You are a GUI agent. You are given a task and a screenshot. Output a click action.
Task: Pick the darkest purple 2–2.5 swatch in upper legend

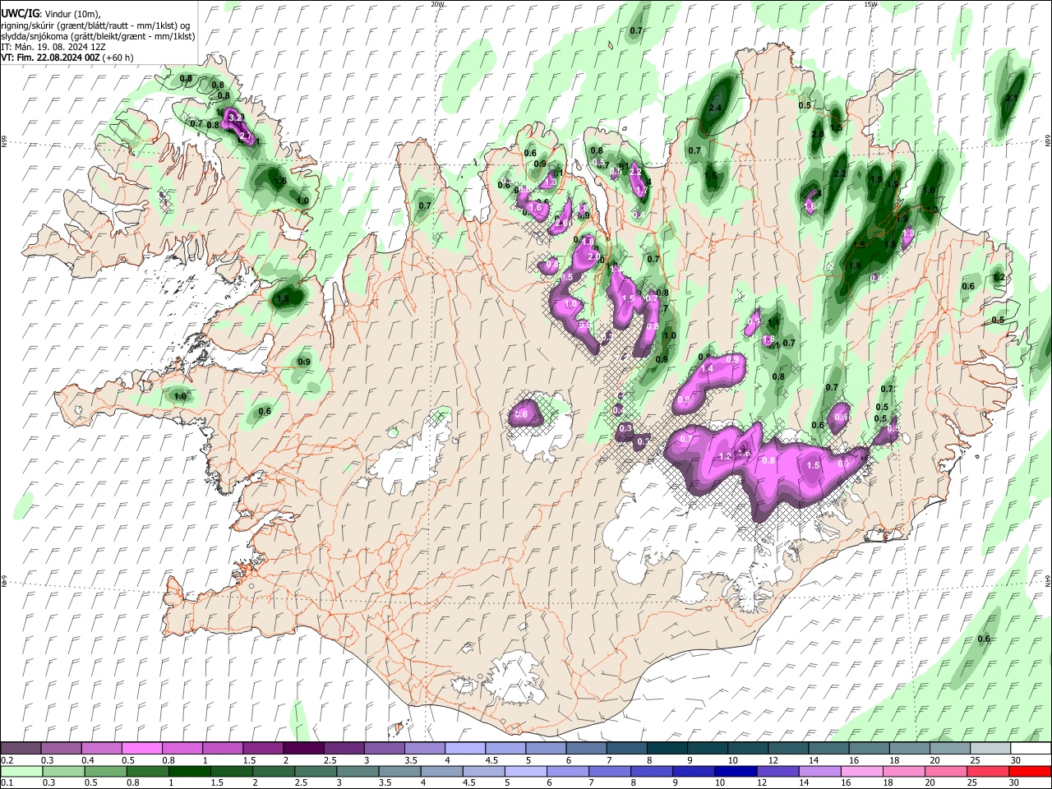(303, 749)
